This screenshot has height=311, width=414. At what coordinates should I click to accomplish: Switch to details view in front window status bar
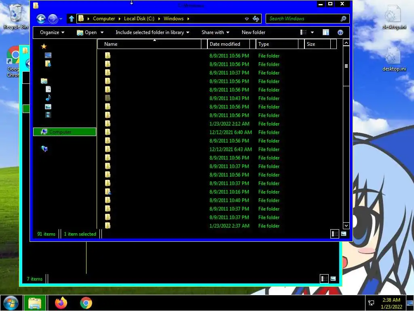click(x=335, y=234)
